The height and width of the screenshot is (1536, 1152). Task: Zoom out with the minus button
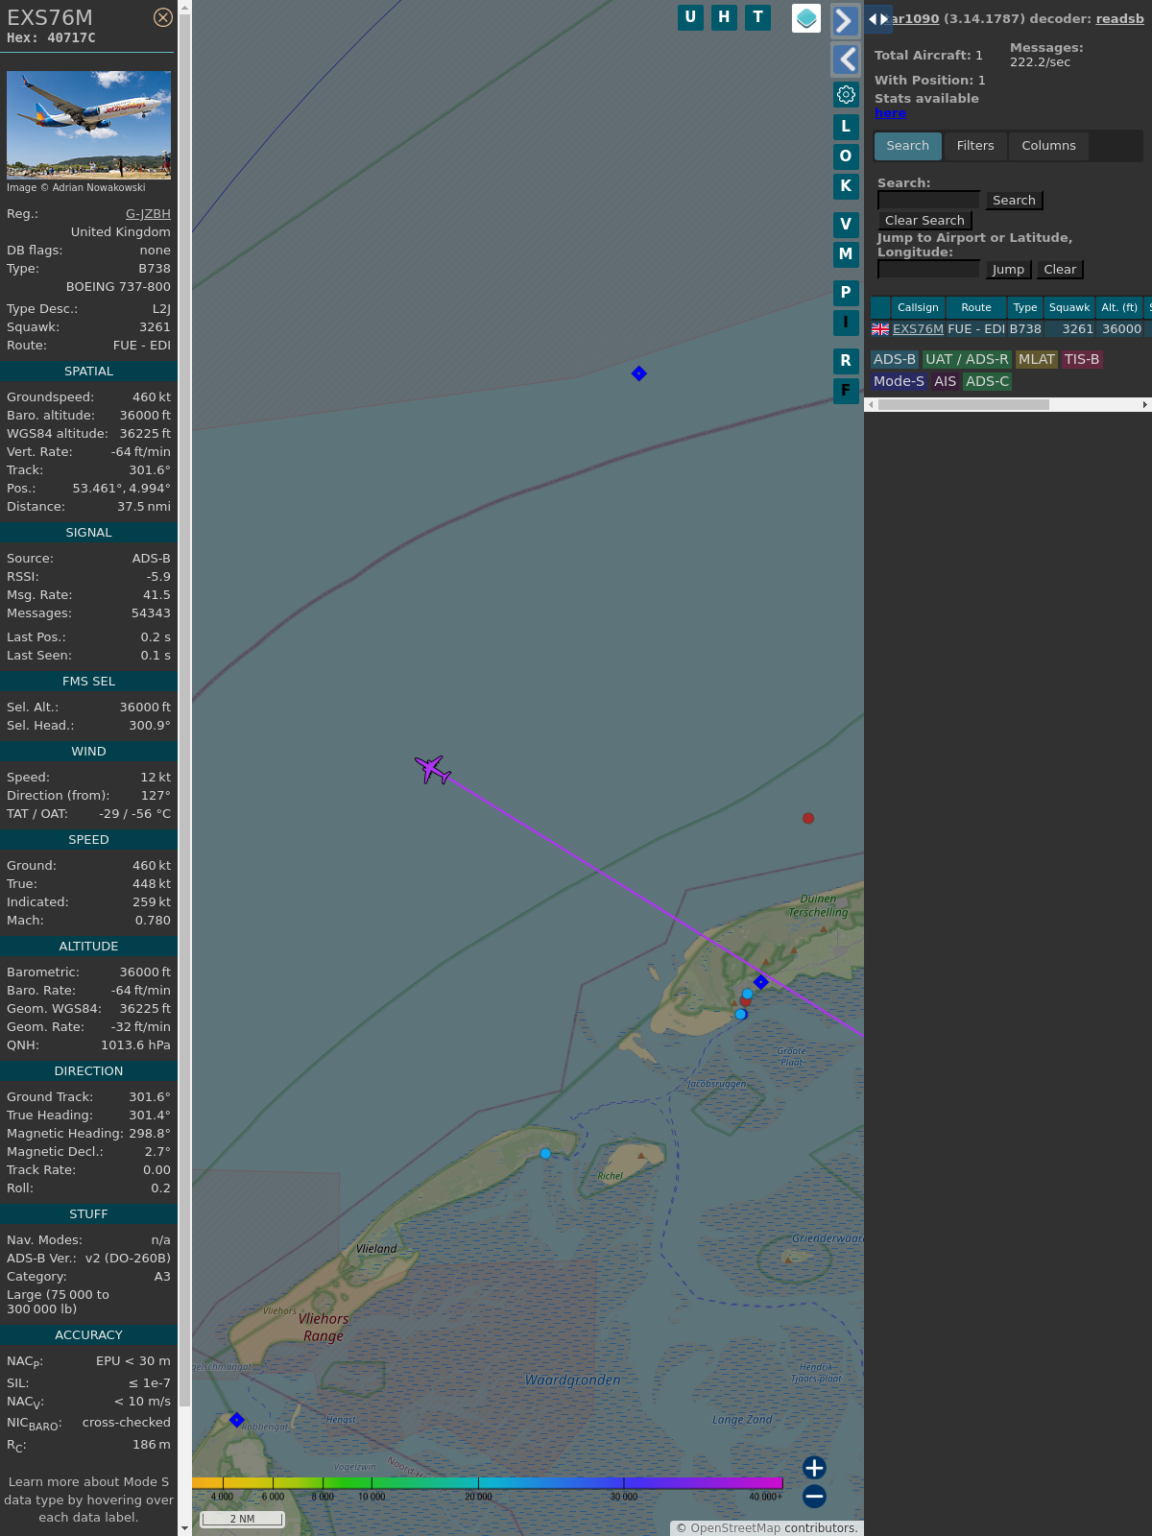[814, 1496]
